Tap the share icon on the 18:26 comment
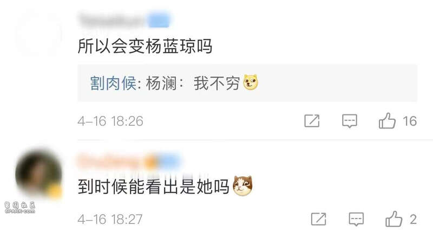Image resolution: width=433 pixels, height=238 pixels. click(312, 121)
